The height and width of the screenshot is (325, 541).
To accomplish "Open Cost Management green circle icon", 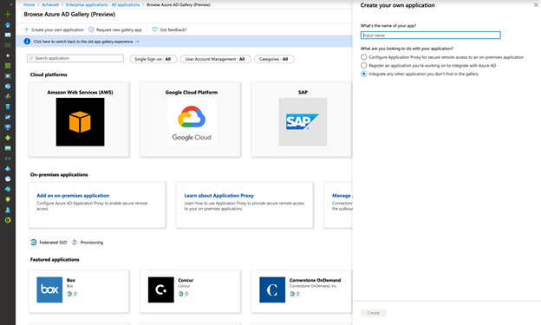I will point(8,220).
